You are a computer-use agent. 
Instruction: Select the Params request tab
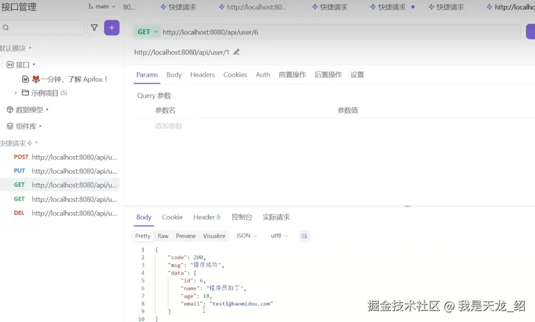[x=147, y=74]
